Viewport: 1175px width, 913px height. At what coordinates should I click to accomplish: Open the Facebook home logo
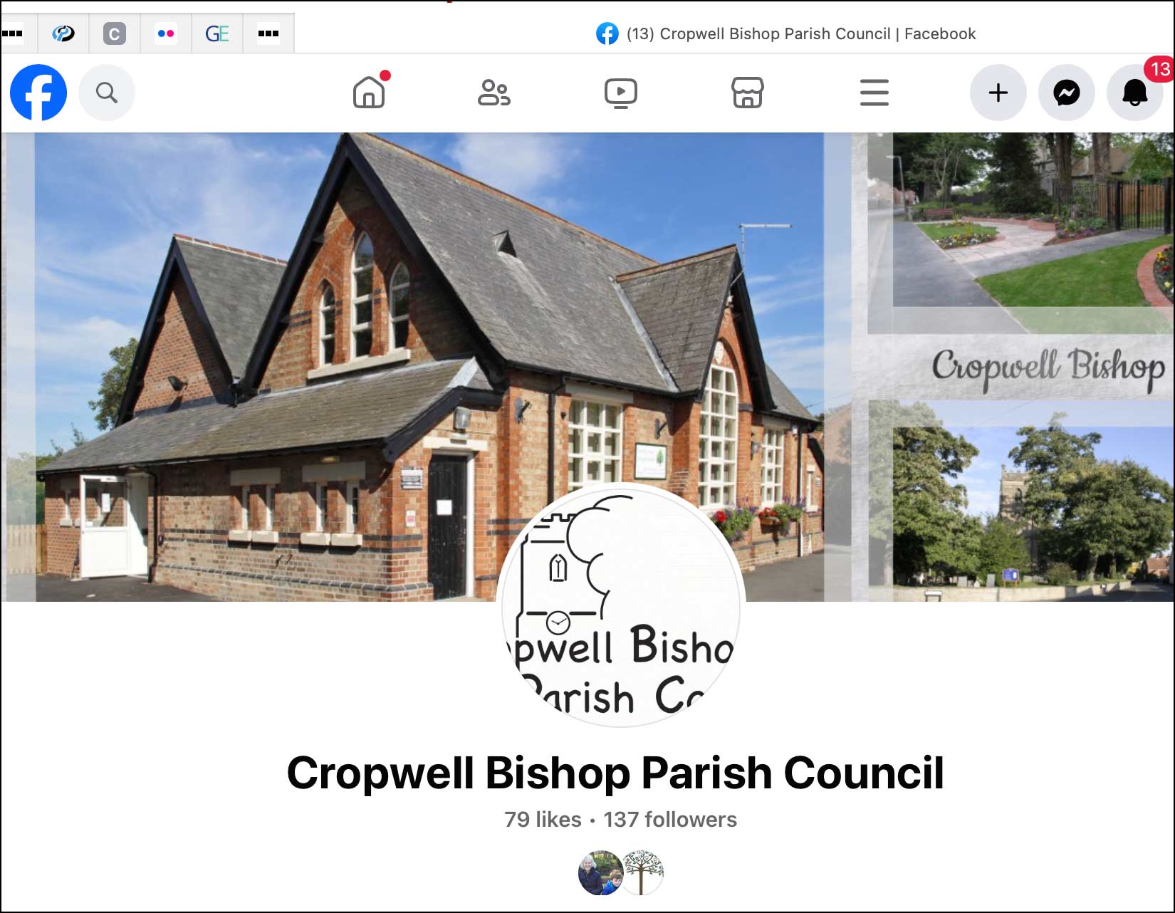click(x=38, y=93)
